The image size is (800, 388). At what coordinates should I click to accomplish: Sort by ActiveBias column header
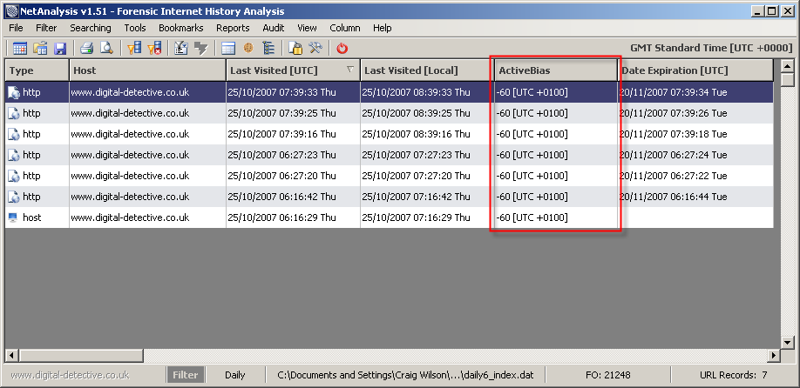click(x=556, y=70)
